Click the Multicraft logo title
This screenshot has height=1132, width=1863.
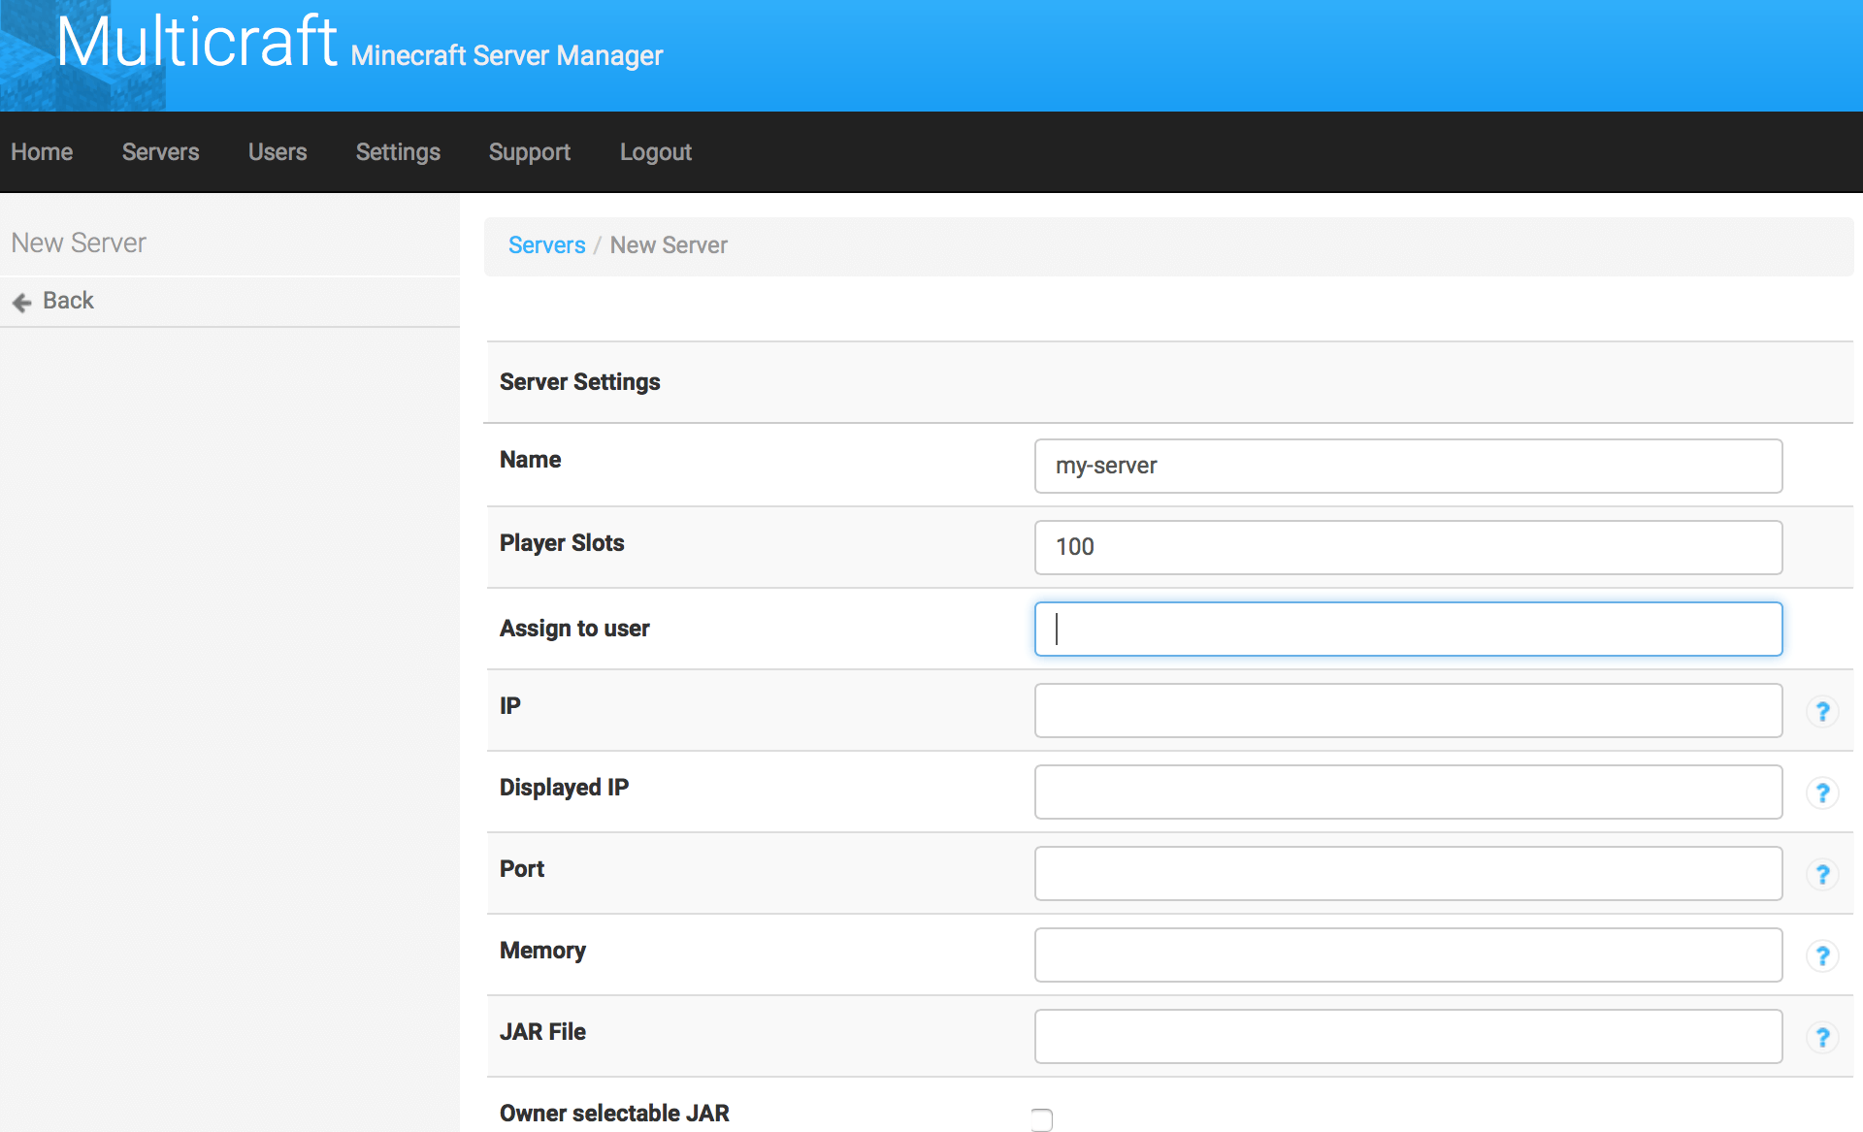(197, 43)
